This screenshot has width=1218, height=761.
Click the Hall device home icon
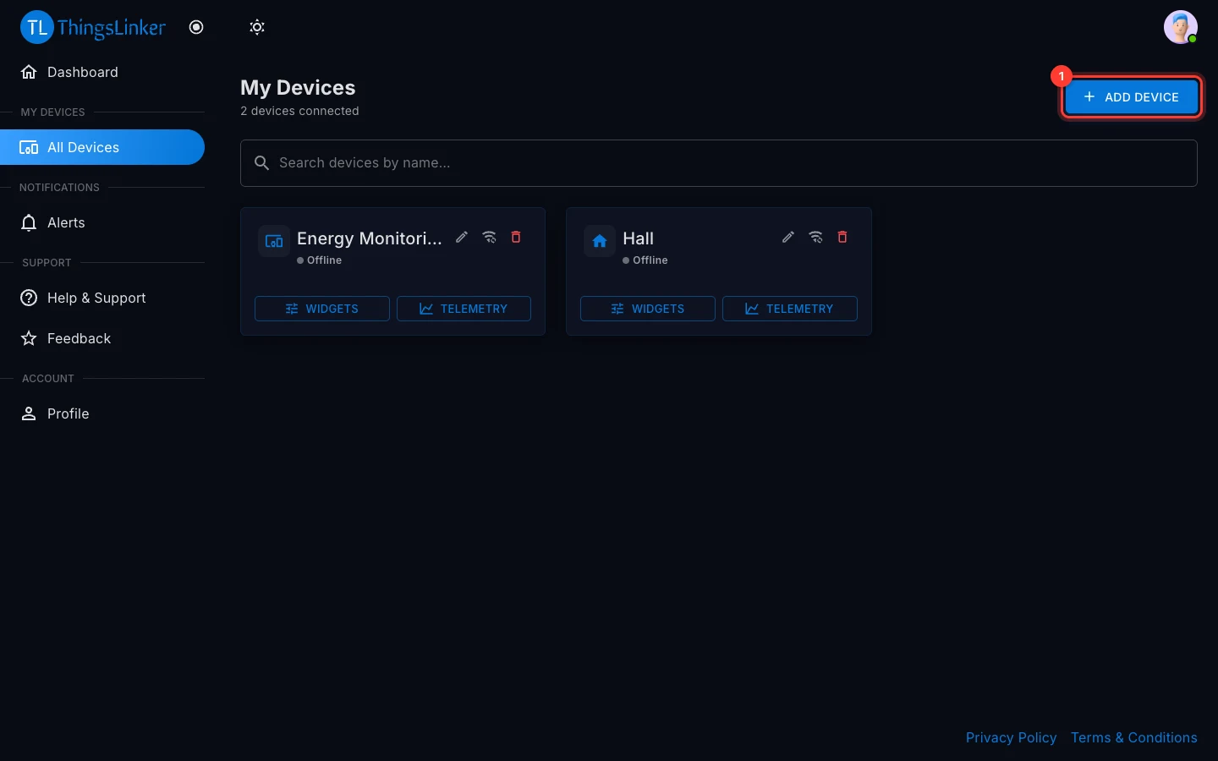pyautogui.click(x=600, y=241)
